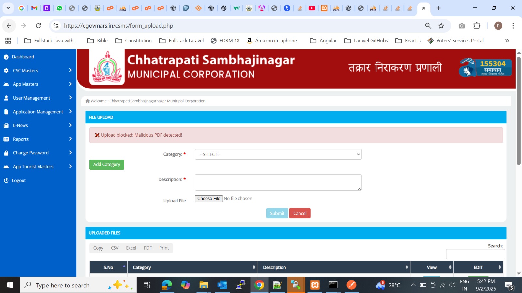Click the Change Password lock icon
This screenshot has width=522, height=293.
[x=6, y=153]
